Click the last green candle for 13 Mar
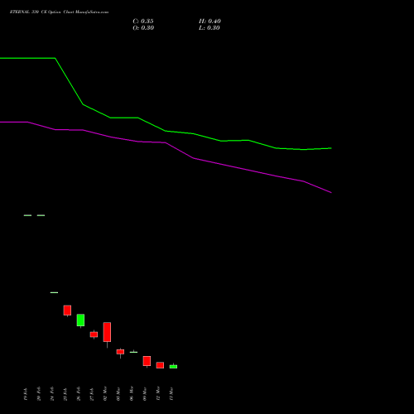This screenshot has height=414, width=414. click(x=173, y=366)
